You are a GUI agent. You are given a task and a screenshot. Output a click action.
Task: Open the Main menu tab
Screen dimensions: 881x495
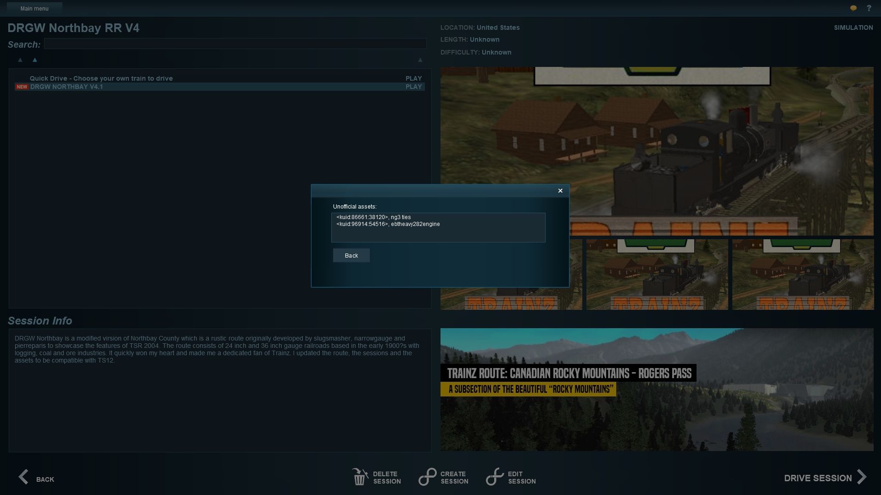[34, 8]
